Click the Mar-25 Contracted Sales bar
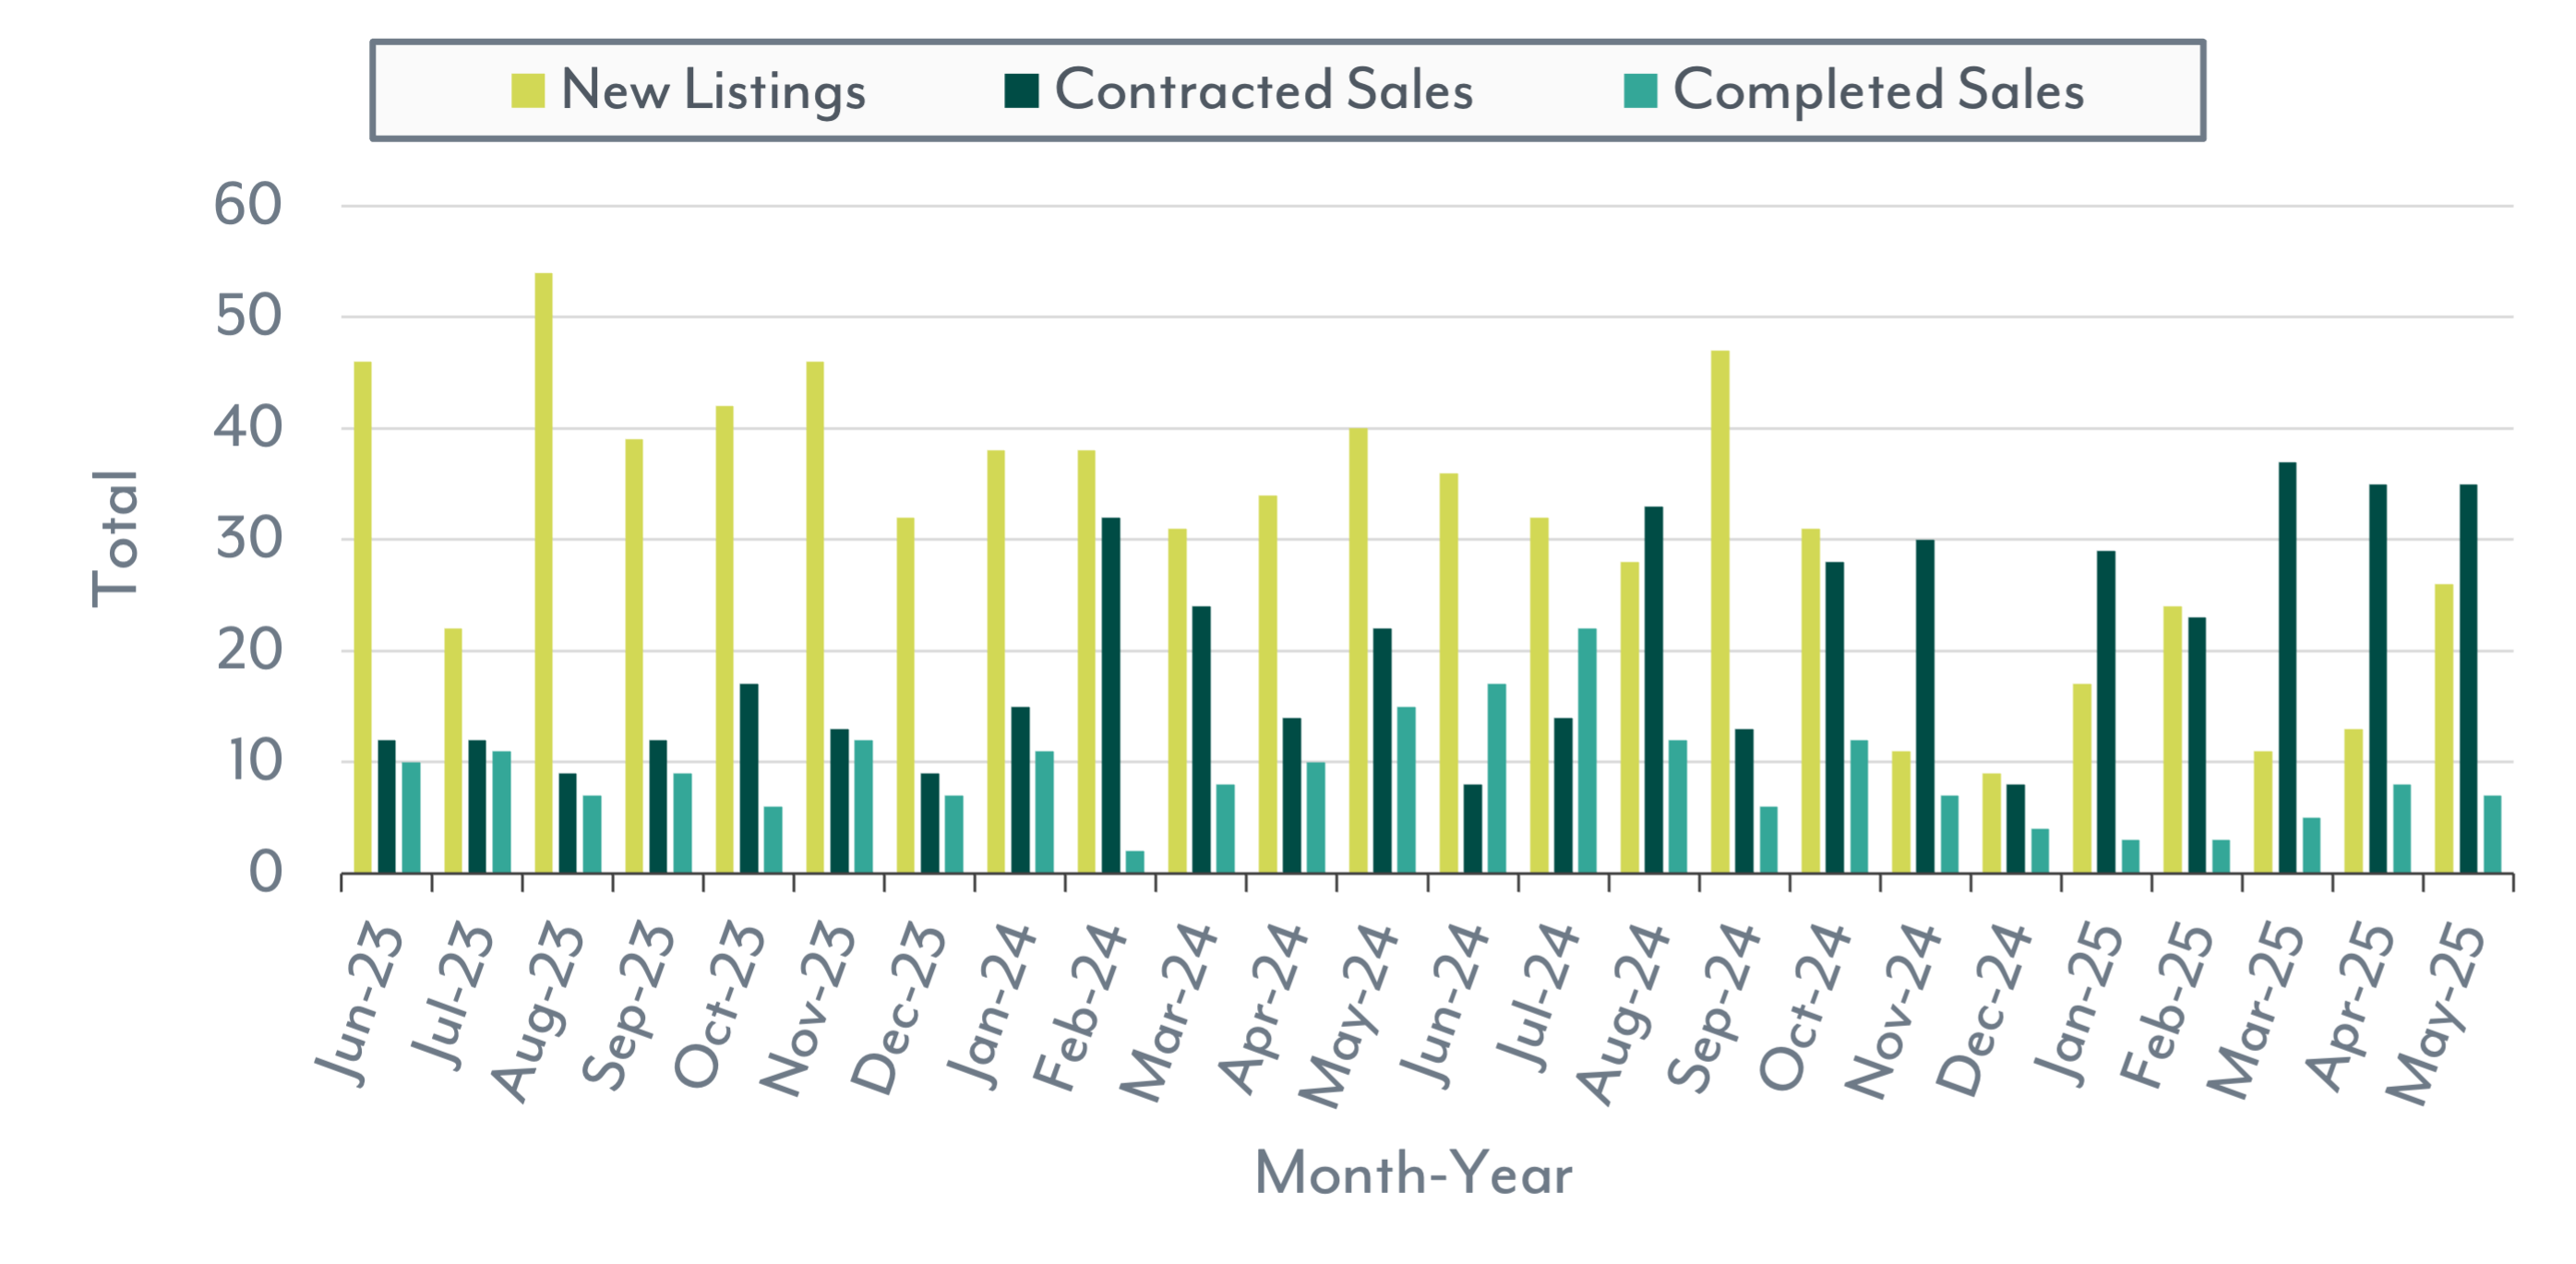 (2287, 667)
